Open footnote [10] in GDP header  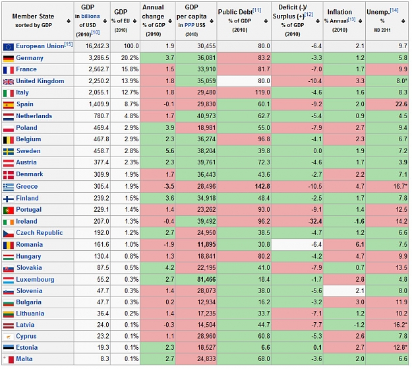pos(96,32)
